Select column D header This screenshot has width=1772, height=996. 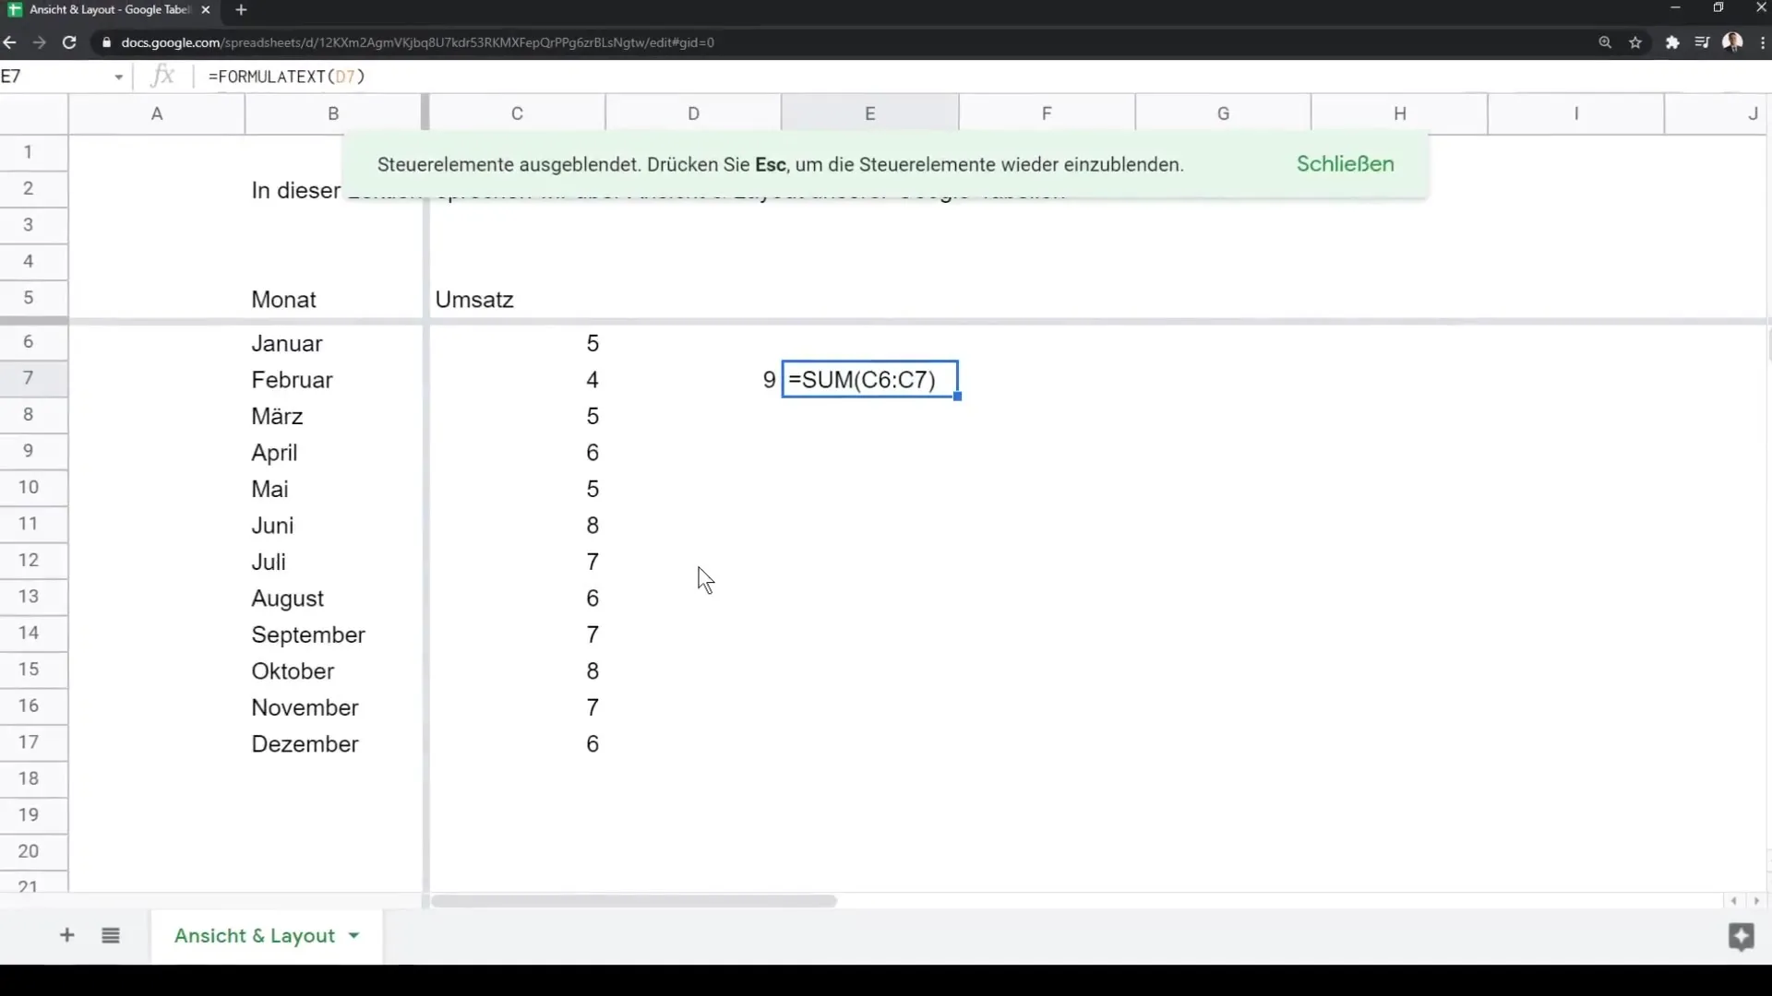pos(693,113)
